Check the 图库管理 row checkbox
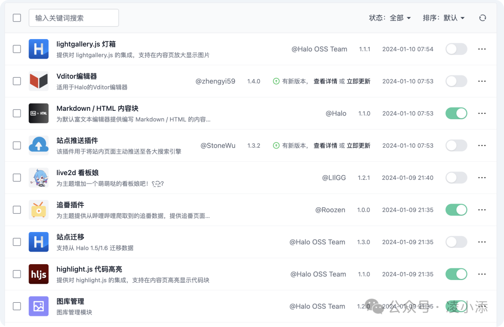Image resolution: width=504 pixels, height=327 pixels. 17,306
